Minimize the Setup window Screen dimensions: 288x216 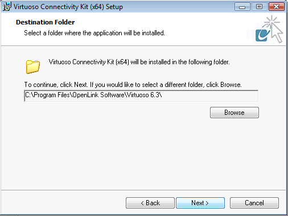[x=242, y=7]
